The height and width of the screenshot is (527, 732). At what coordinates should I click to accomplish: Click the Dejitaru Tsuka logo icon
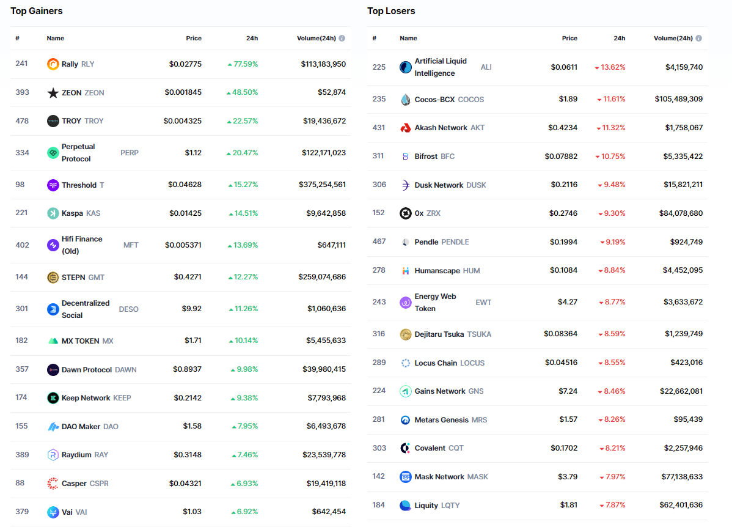(406, 334)
